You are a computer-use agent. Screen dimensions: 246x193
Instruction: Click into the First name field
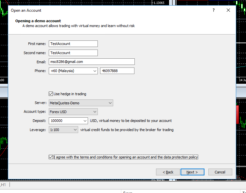click(73, 44)
